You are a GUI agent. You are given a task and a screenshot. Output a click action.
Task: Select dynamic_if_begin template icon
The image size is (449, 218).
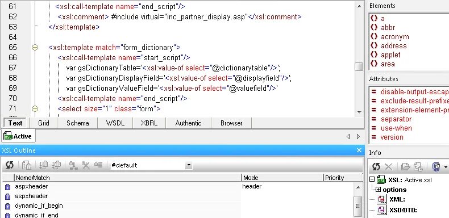click(8, 206)
